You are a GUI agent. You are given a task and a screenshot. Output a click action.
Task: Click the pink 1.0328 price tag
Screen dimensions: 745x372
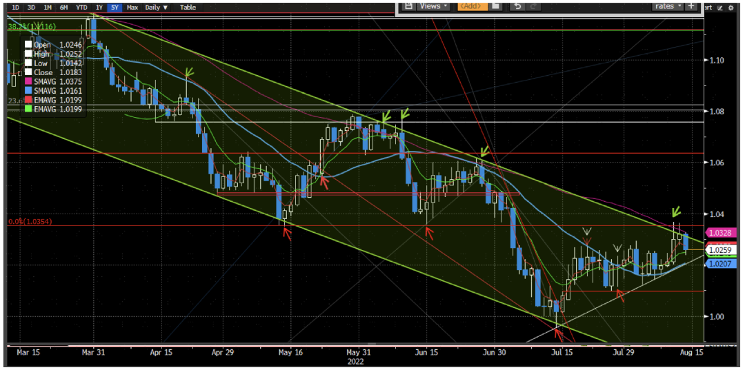click(720, 233)
